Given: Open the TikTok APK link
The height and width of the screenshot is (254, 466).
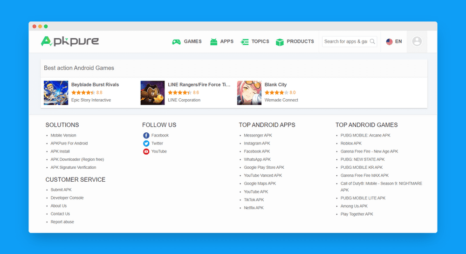Looking at the screenshot, I should coord(254,199).
